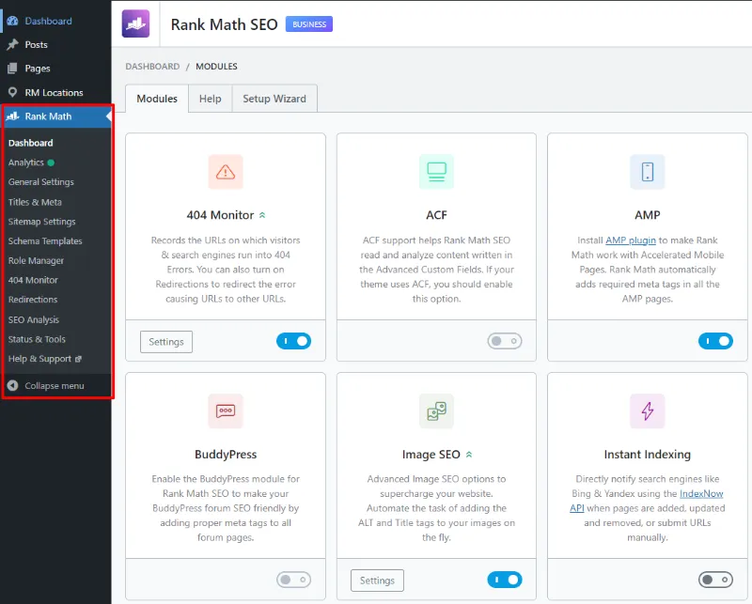Click the WordPress Posts pushpin icon
The width and height of the screenshot is (752, 604).
[x=12, y=44]
